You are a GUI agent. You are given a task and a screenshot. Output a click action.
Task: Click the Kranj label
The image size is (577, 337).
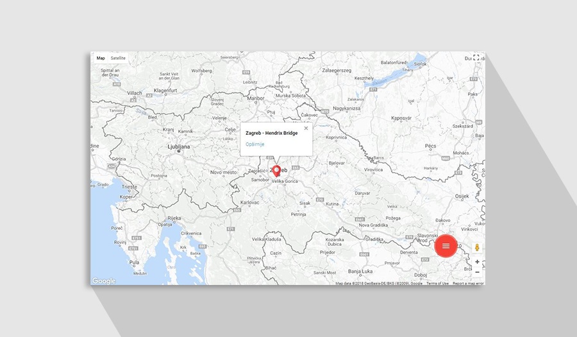pos(168,130)
